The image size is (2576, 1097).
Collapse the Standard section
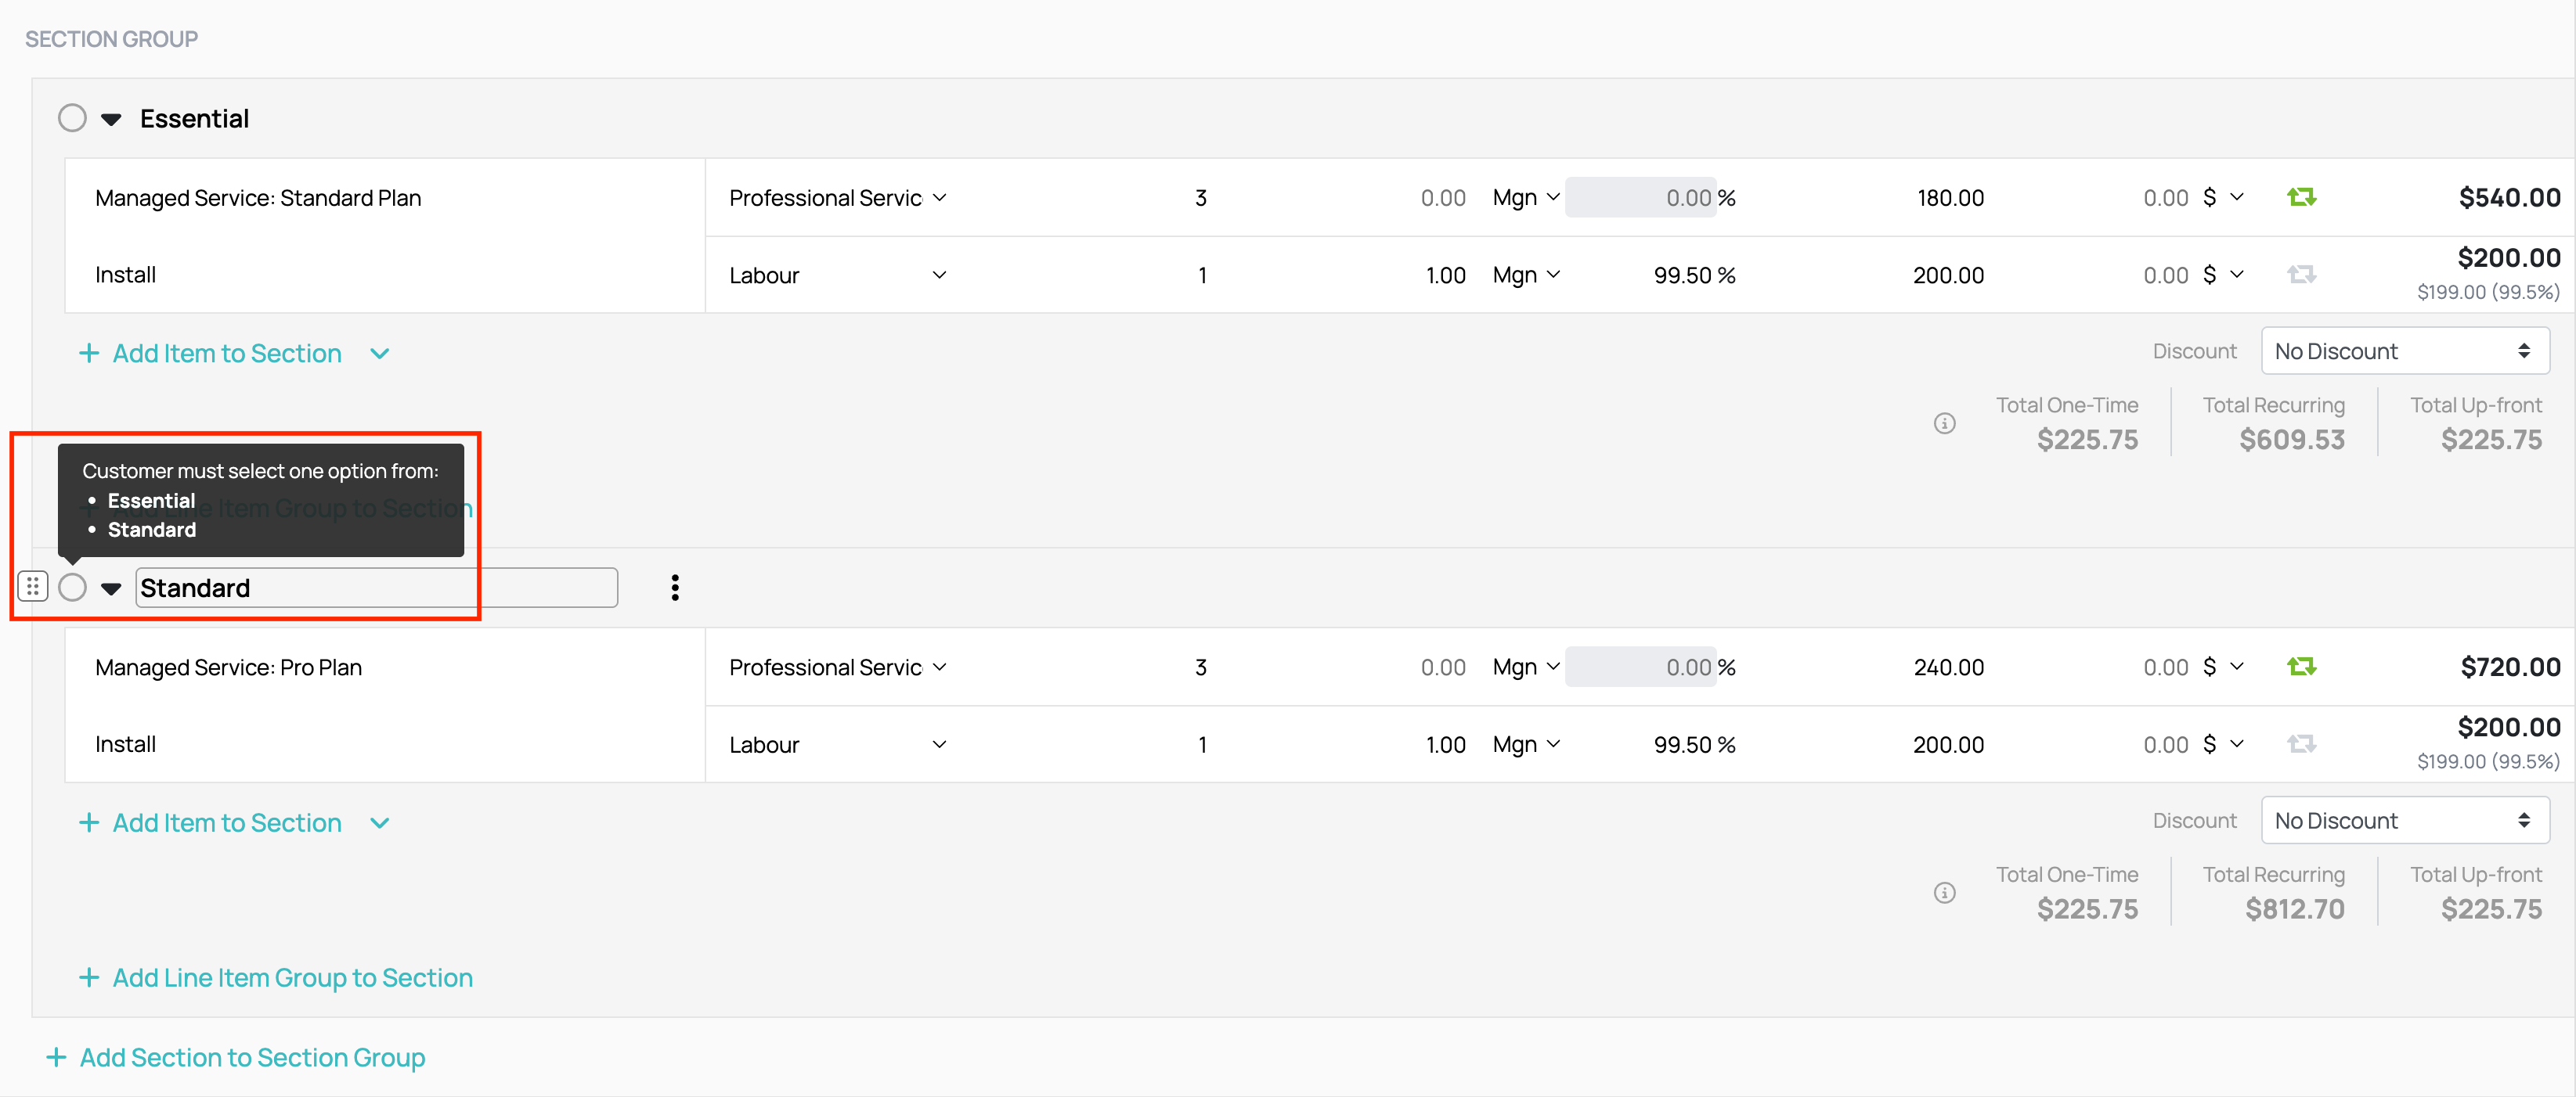(111, 589)
